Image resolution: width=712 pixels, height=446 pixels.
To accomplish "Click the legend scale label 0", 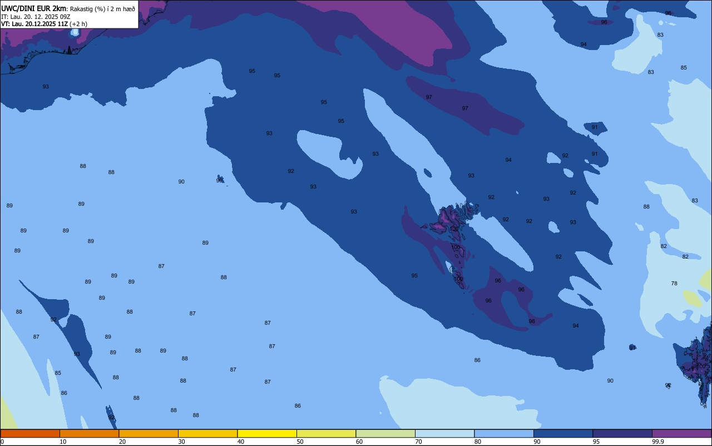I will pyautogui.click(x=2, y=442).
